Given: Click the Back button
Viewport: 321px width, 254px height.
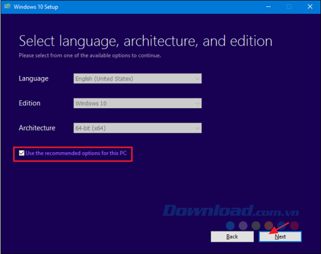Looking at the screenshot, I should pyautogui.click(x=232, y=236).
